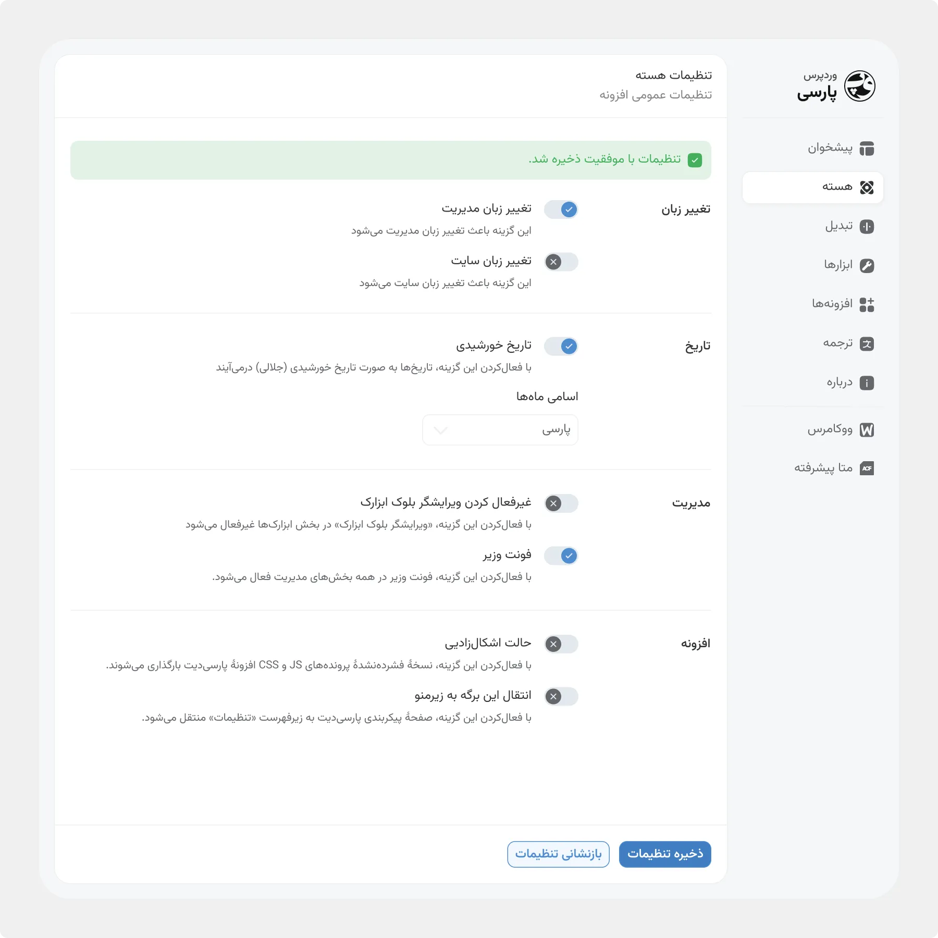Image resolution: width=938 pixels, height=938 pixels.
Task: Select the هسته core settings icon
Action: click(868, 187)
